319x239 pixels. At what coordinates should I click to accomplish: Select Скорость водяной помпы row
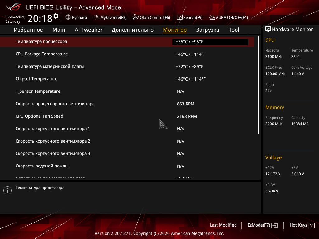(x=127, y=166)
